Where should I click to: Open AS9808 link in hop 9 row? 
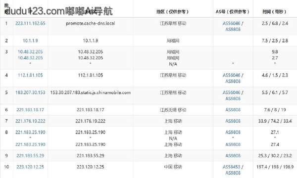(x=233, y=156)
